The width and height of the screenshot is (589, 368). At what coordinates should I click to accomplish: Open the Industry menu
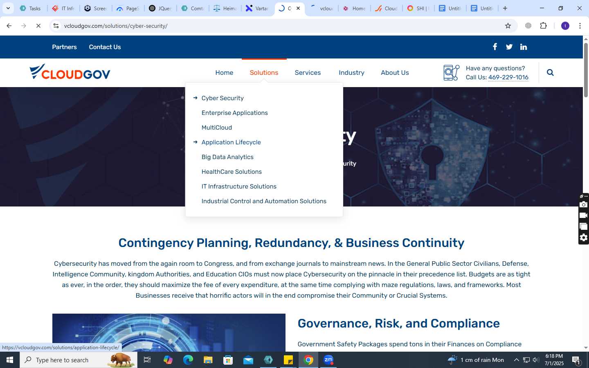[351, 72]
